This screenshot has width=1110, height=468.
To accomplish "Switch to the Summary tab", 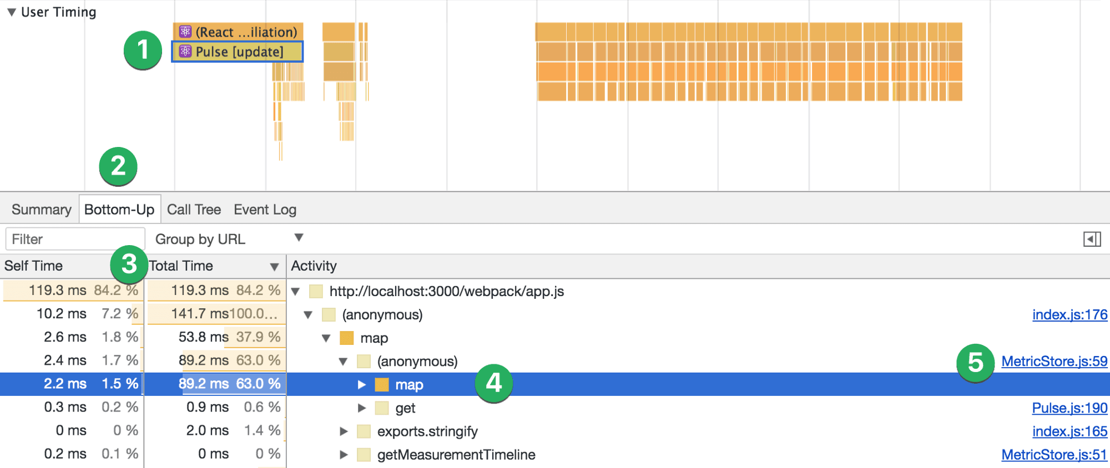I will 41,210.
